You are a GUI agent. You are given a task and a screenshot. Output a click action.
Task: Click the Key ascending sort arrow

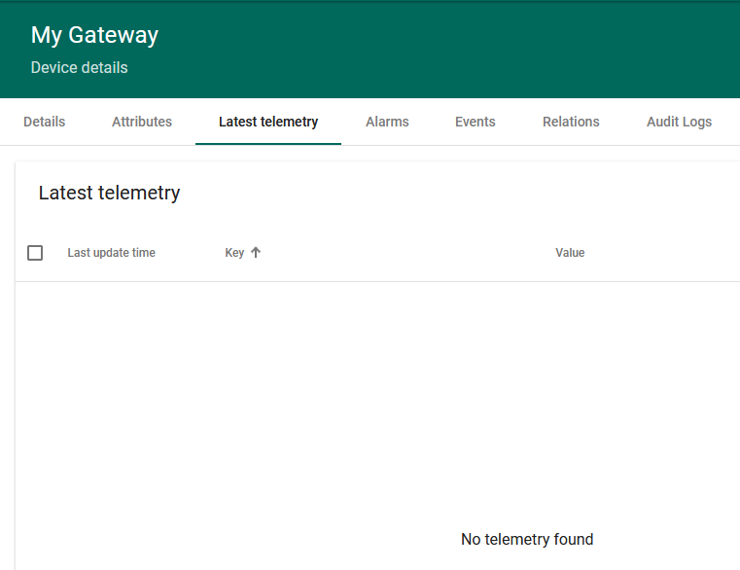(256, 253)
